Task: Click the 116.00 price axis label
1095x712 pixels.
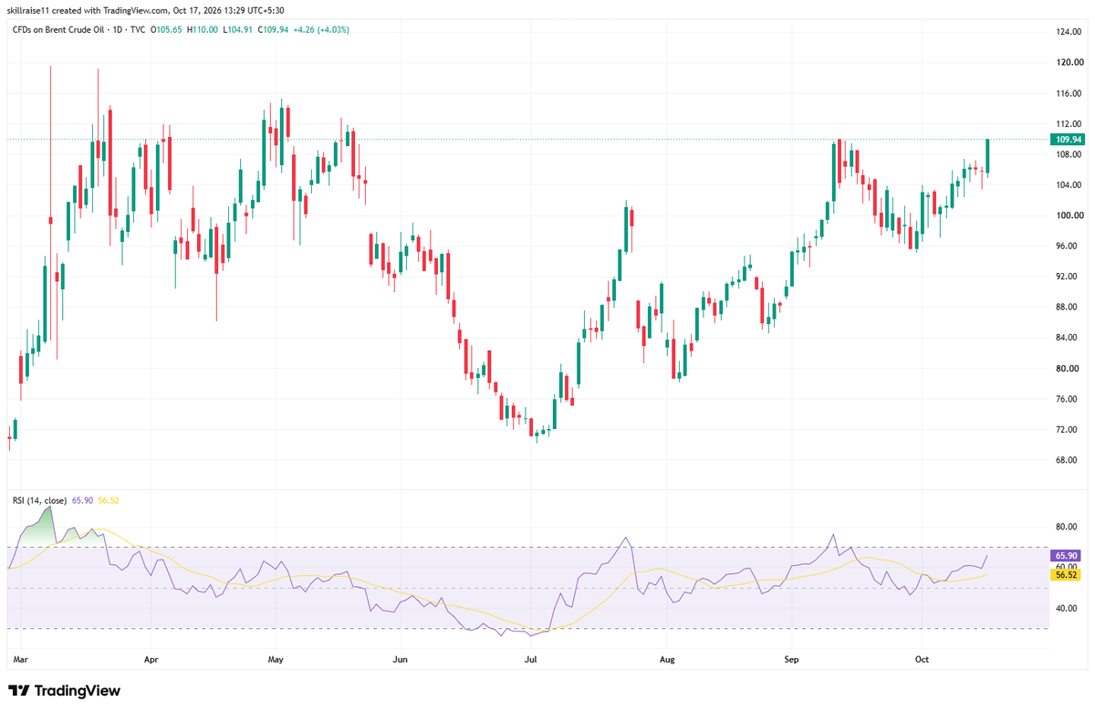Action: click(1068, 93)
